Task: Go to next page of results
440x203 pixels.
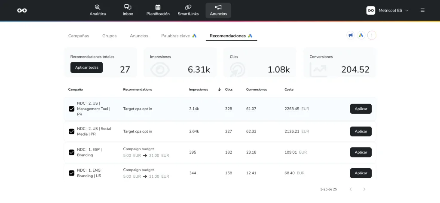Action: coord(364,189)
